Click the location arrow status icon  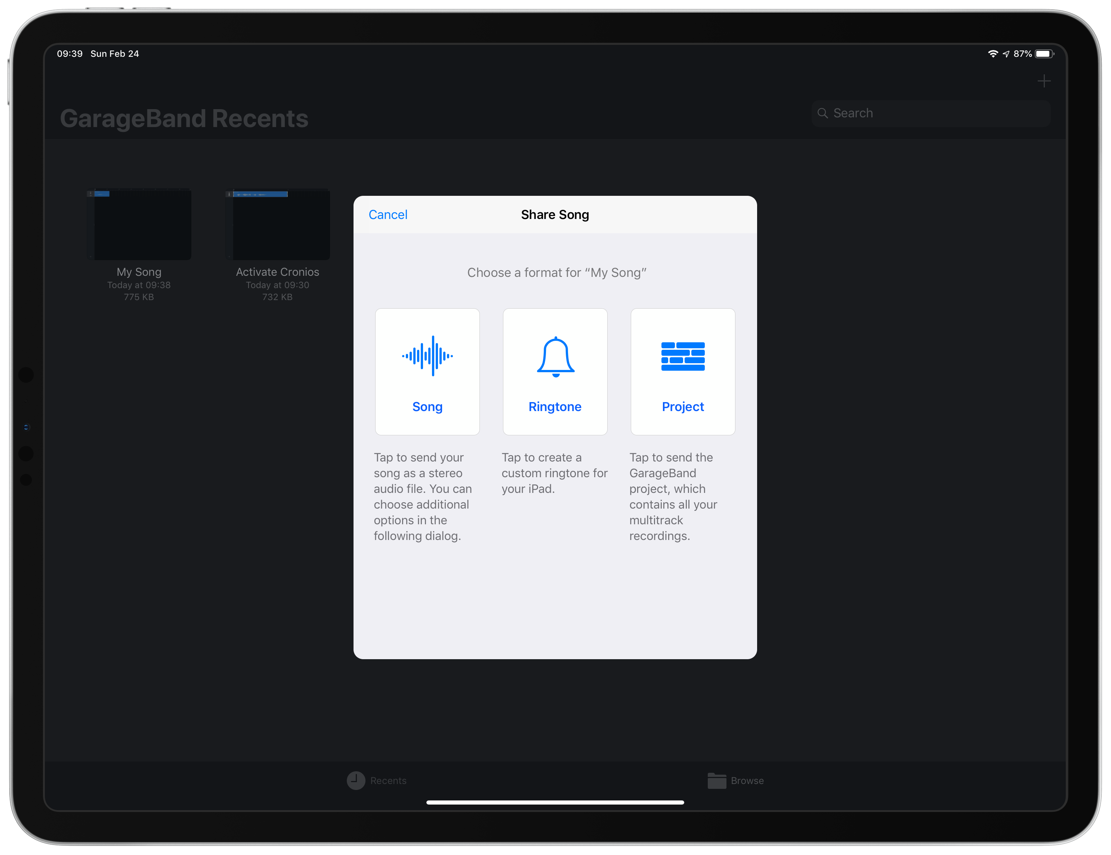coord(1006,54)
